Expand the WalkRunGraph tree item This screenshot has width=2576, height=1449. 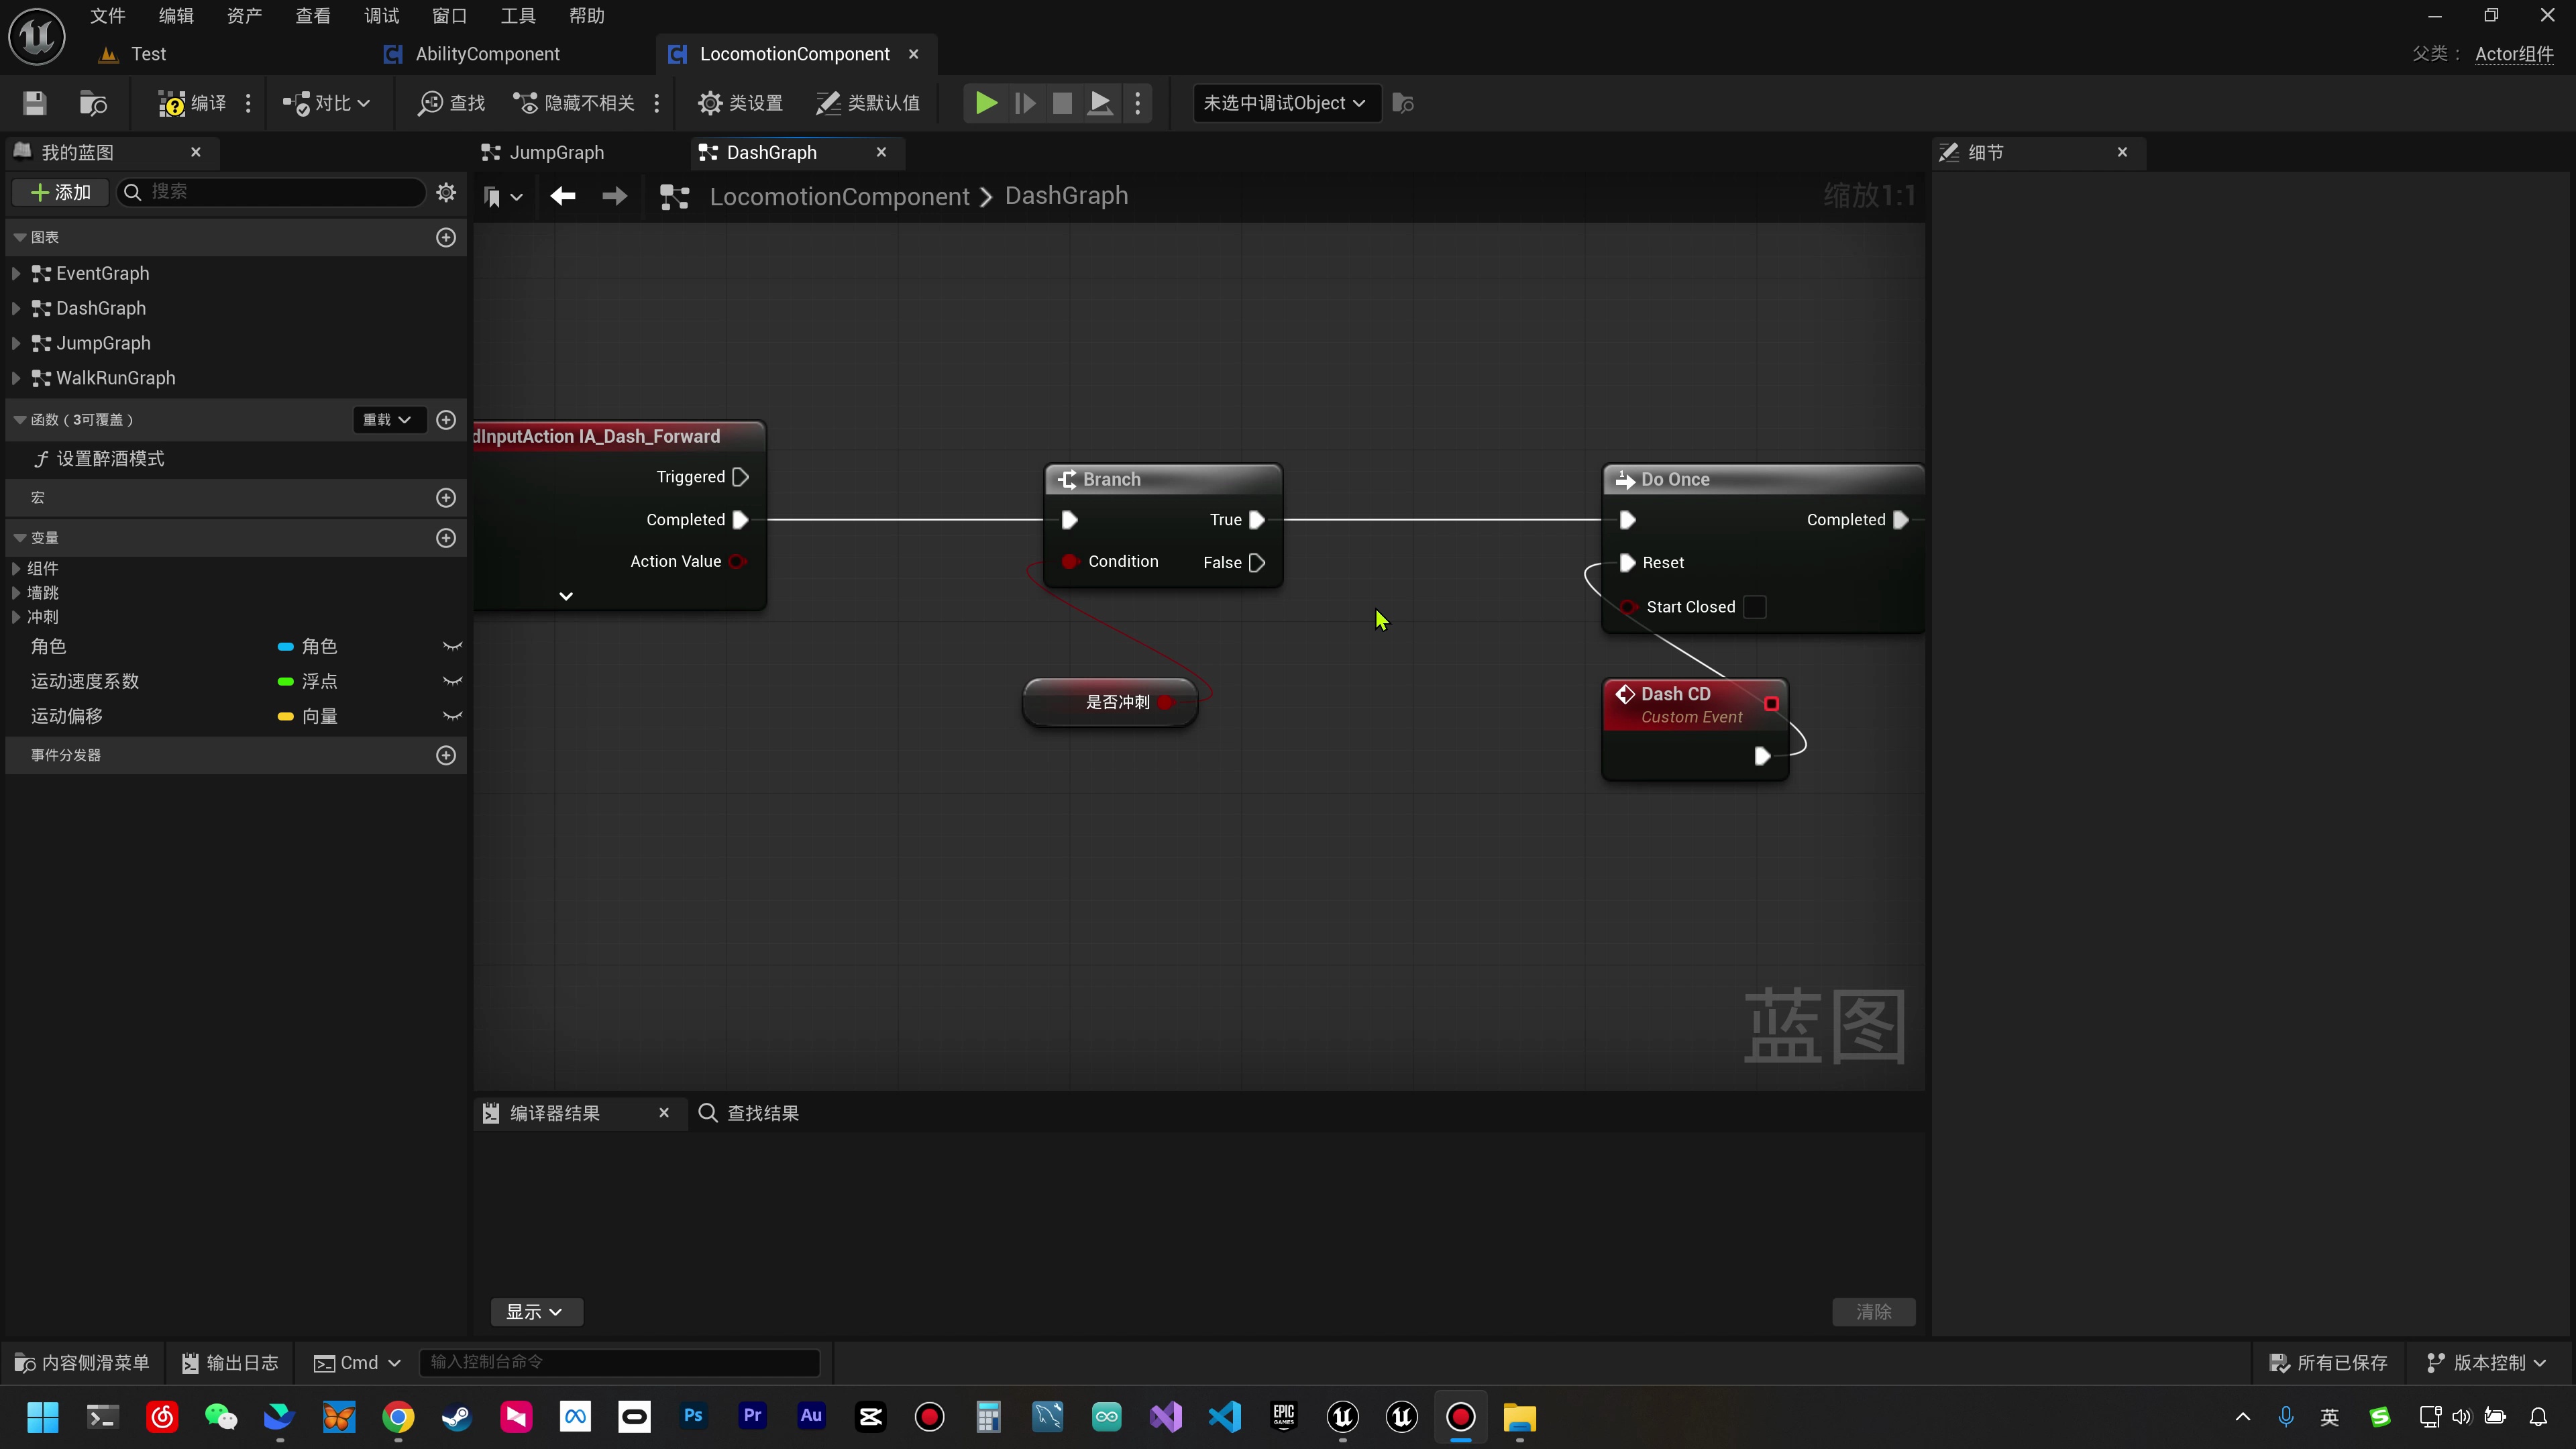(x=16, y=378)
